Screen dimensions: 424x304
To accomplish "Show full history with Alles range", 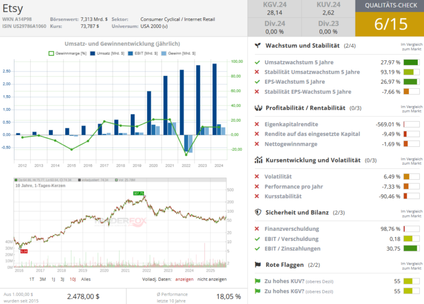I will (x=86, y=279).
